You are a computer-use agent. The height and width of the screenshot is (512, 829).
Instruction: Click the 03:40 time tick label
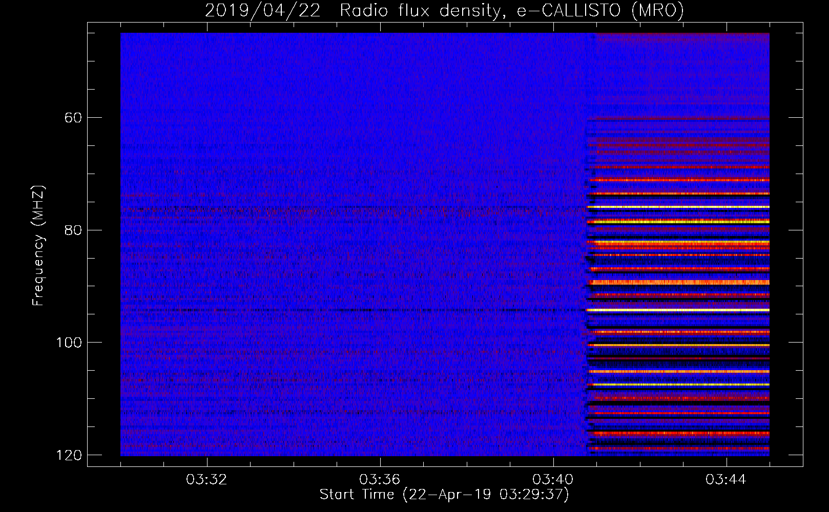[x=553, y=480]
